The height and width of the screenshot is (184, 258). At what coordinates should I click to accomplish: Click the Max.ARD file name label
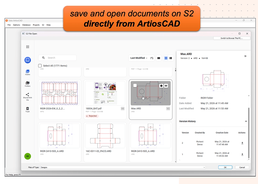(x=136, y=109)
